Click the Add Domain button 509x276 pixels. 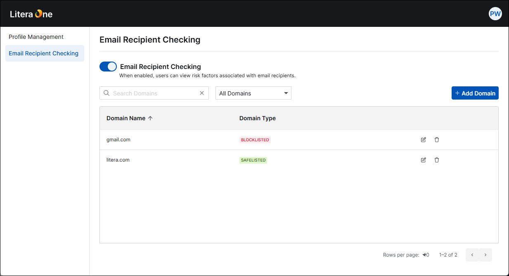click(x=475, y=93)
